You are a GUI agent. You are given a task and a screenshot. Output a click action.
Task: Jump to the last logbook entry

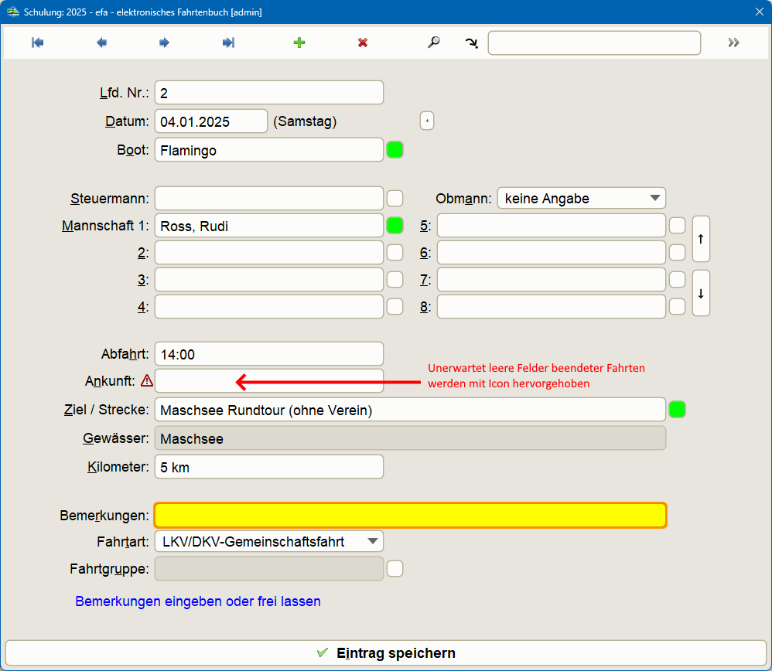click(x=227, y=43)
